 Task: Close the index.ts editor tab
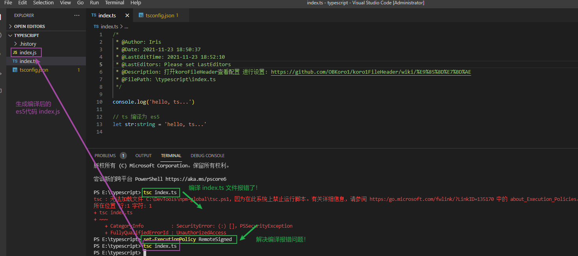pos(127,15)
